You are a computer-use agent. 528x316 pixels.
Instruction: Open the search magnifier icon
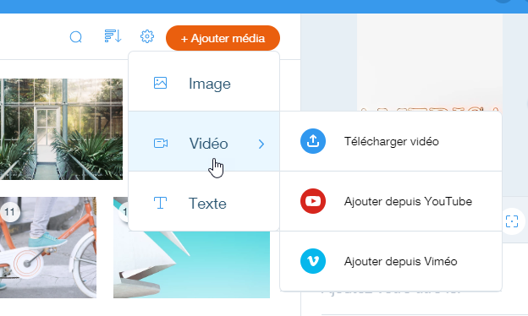pyautogui.click(x=76, y=36)
